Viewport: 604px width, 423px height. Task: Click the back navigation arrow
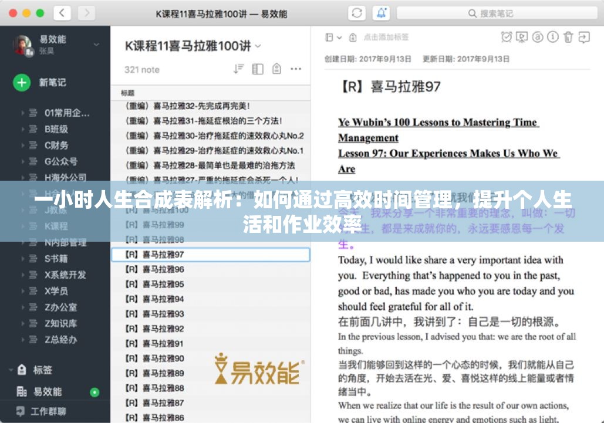point(62,13)
